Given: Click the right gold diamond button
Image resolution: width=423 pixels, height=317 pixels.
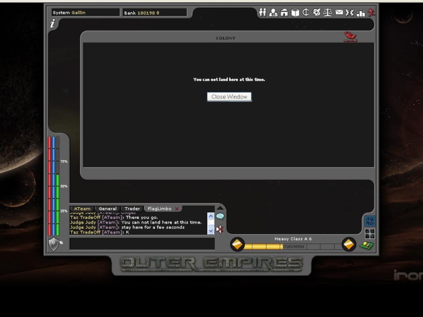Looking at the screenshot, I should (349, 245).
